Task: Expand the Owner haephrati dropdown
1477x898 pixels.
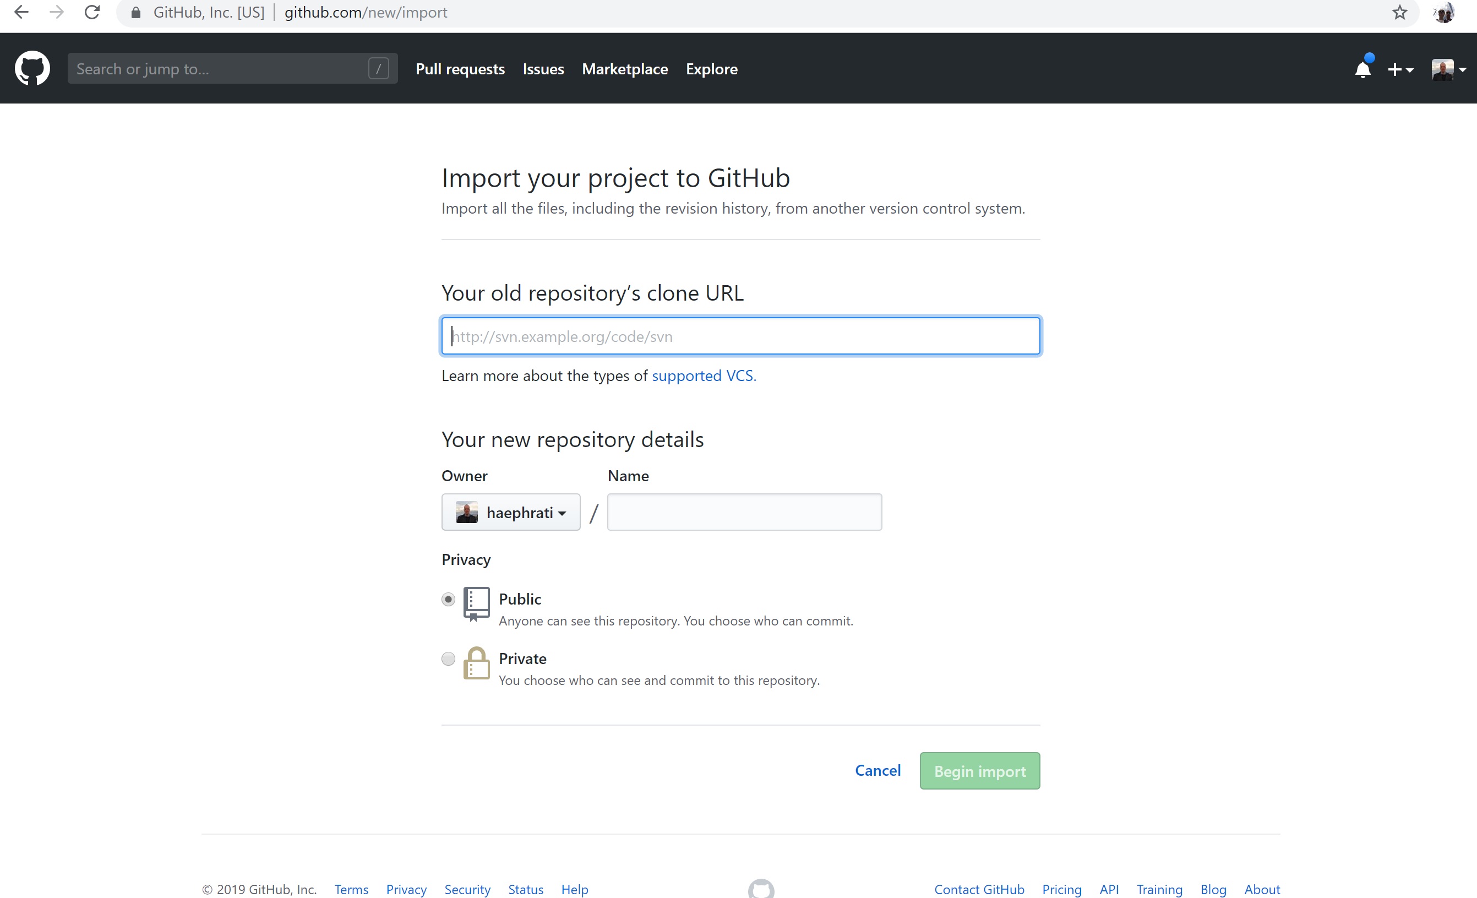Action: point(511,513)
